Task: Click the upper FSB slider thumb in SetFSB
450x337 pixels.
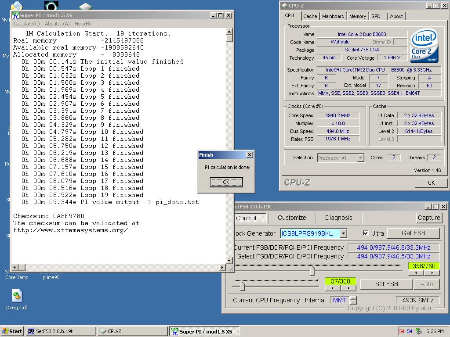Action: (312, 271)
